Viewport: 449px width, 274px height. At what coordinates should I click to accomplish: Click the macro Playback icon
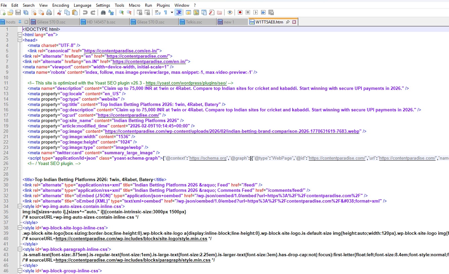pos(255,12)
